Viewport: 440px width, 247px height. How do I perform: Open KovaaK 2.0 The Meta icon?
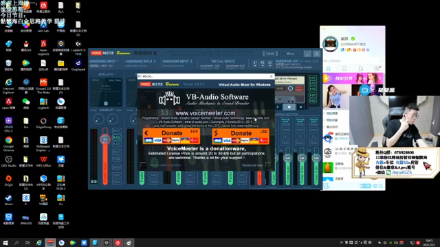coord(43,86)
